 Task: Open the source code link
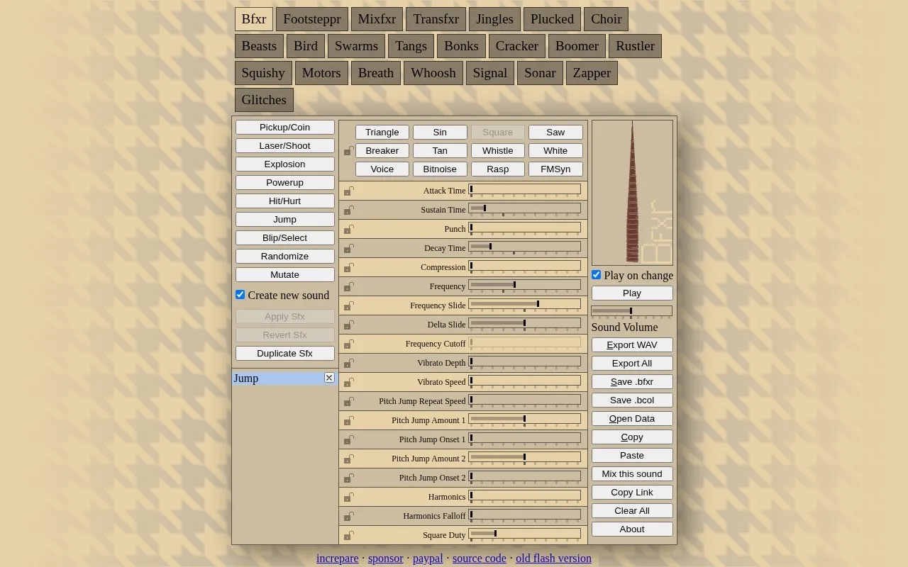pos(480,558)
